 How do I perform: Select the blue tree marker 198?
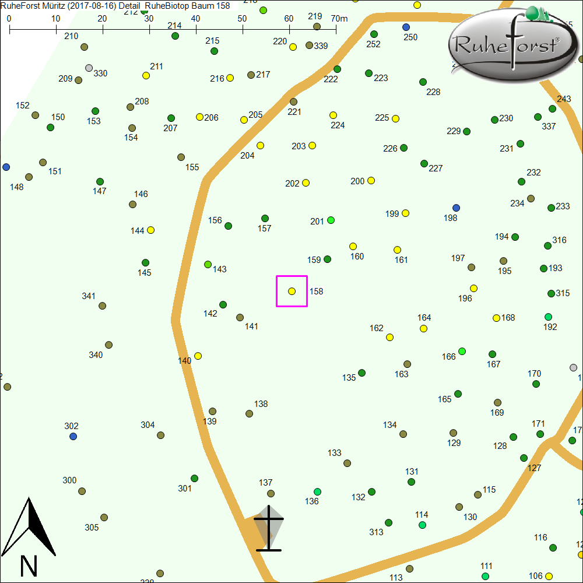click(x=456, y=208)
